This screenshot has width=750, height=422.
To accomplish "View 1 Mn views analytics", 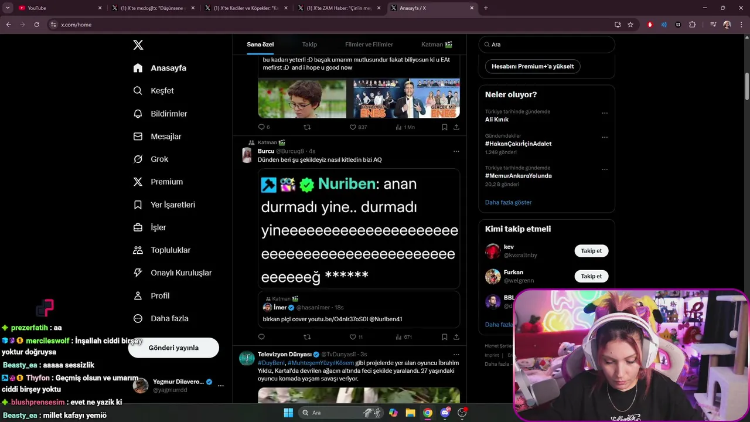I will (405, 127).
